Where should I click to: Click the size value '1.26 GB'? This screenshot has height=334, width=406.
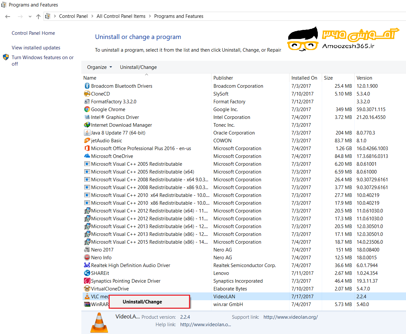click(344, 148)
